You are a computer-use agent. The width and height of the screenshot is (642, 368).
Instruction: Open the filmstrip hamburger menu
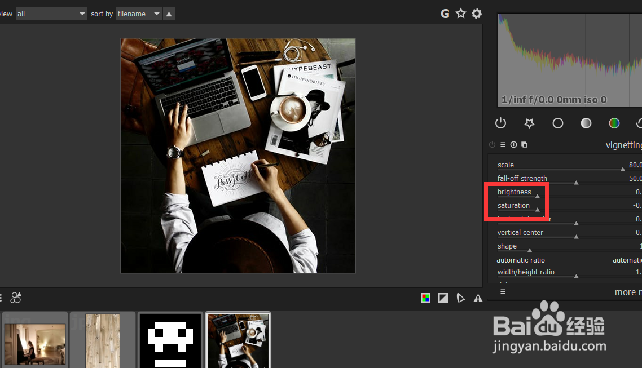pos(2,298)
